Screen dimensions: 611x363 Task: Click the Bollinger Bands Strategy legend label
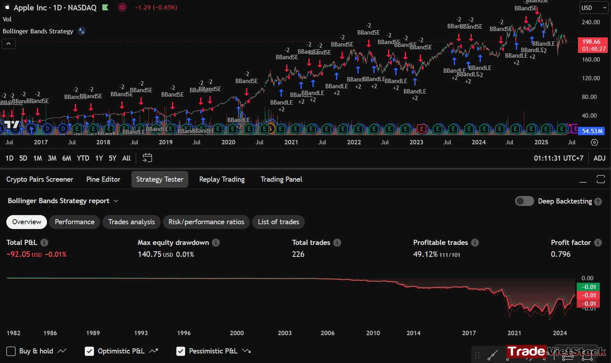coord(38,31)
